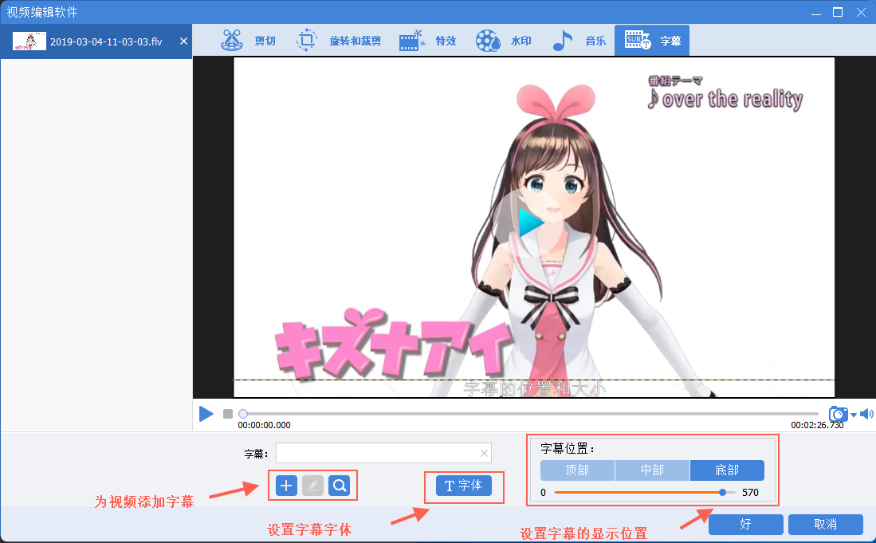Click the subtitle position slider handle

click(722, 493)
